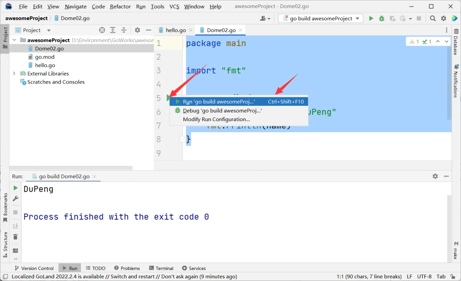Open the File menu

[23, 7]
